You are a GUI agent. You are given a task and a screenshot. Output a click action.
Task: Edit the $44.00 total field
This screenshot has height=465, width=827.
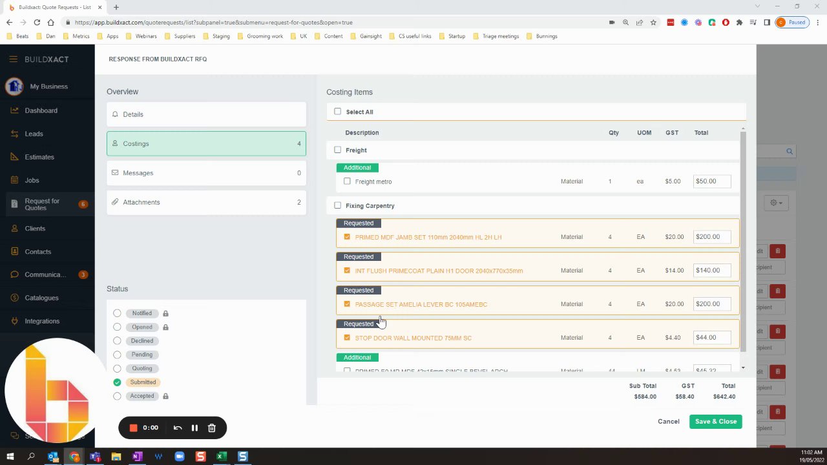pyautogui.click(x=712, y=338)
